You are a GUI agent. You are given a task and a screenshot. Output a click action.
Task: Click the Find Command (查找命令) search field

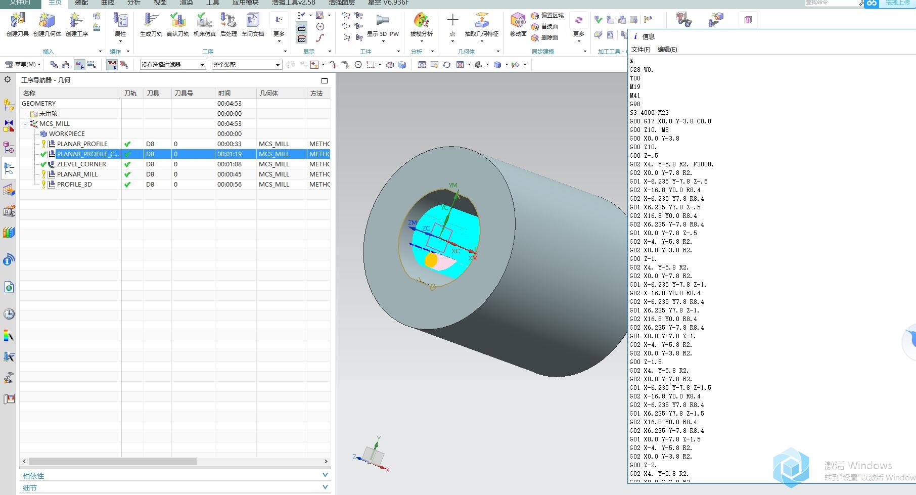834,3
